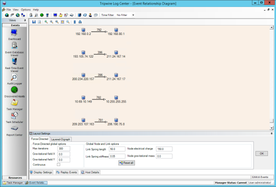Open Audit Logger from the sidebar
The width and height of the screenshot is (276, 187).
coord(14,79)
